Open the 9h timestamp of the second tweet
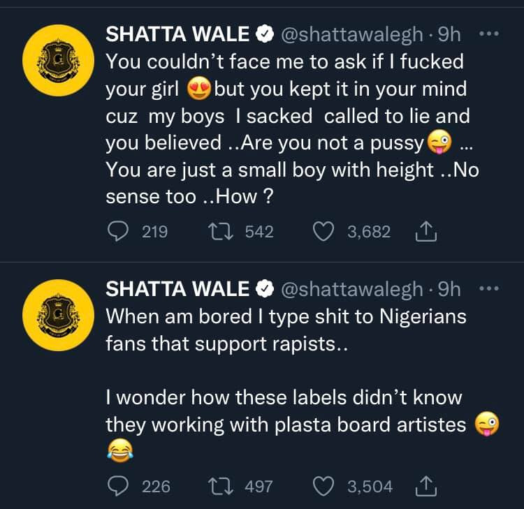The width and height of the screenshot is (524, 509). coord(449,289)
